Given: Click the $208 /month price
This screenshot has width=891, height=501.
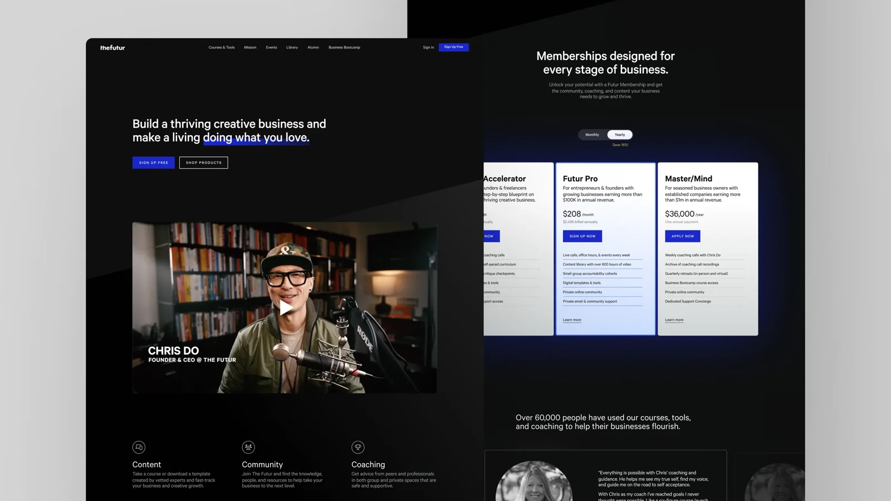Looking at the screenshot, I should tap(578, 214).
